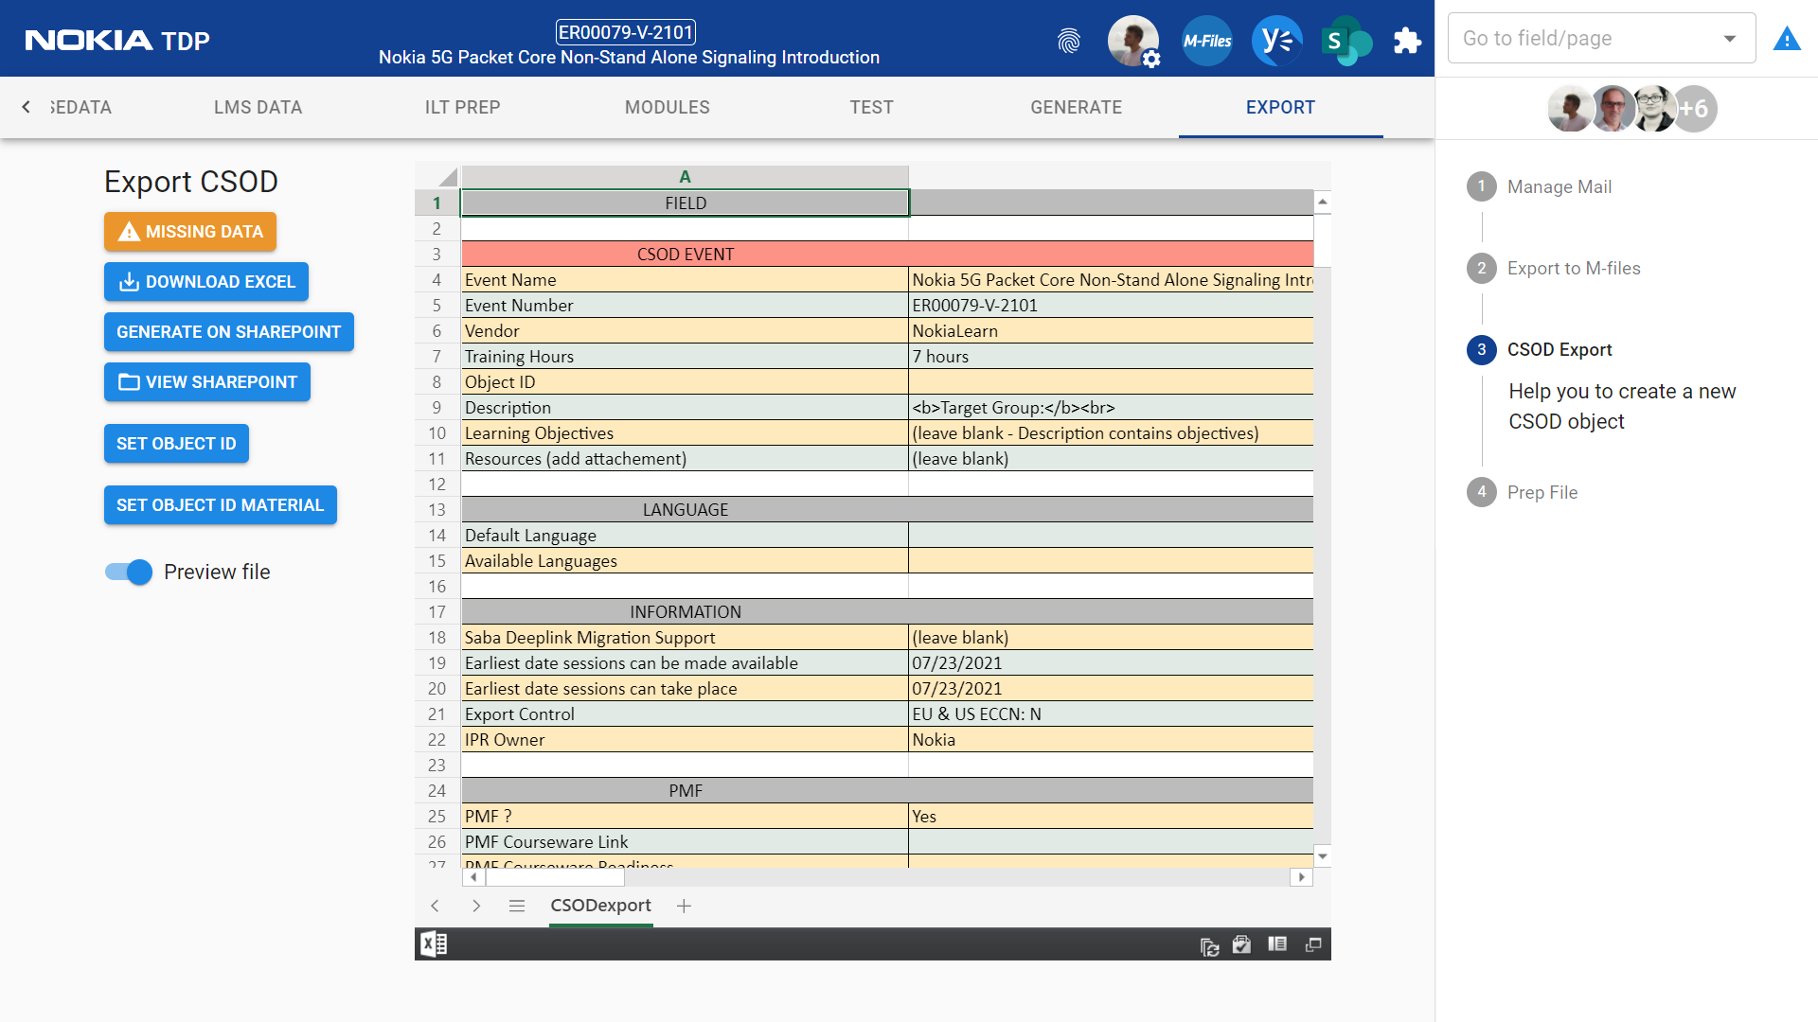Image resolution: width=1818 pixels, height=1022 pixels.
Task: Open the Yammer icon
Action: pos(1276,41)
